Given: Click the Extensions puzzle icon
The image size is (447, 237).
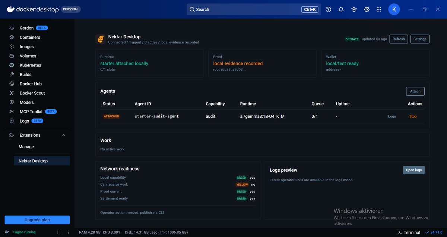Looking at the screenshot, I should pos(12,135).
